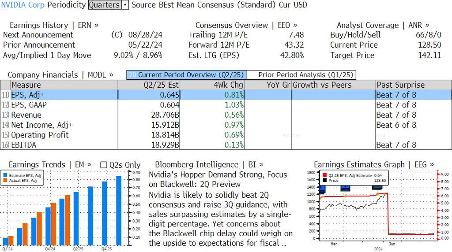Open Analyst Coverage ANR link
The image size is (452, 252).
coord(383,25)
